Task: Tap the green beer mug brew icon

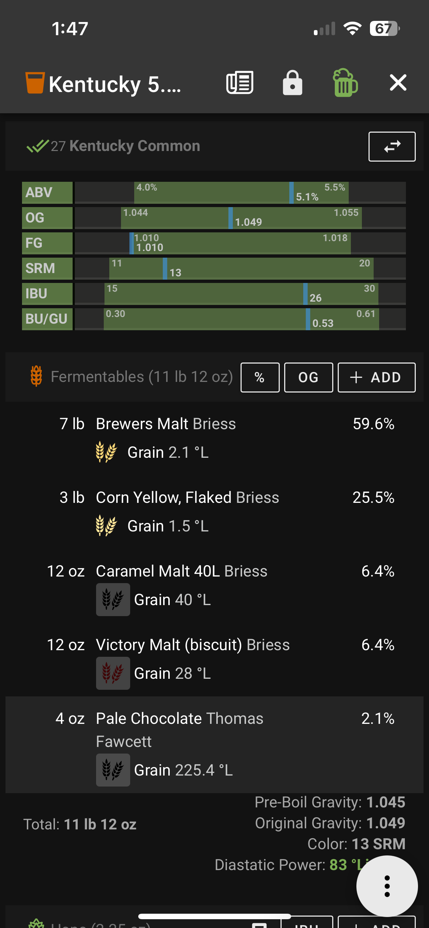Action: pyautogui.click(x=345, y=82)
